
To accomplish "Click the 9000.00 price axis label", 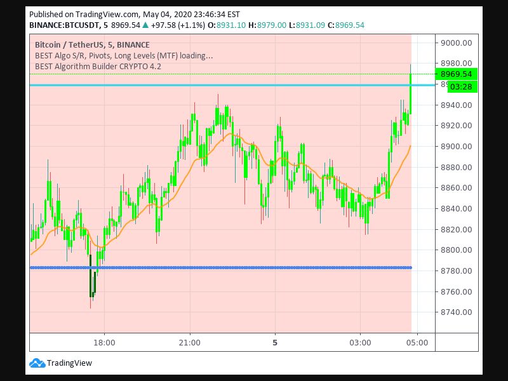I will (x=456, y=43).
